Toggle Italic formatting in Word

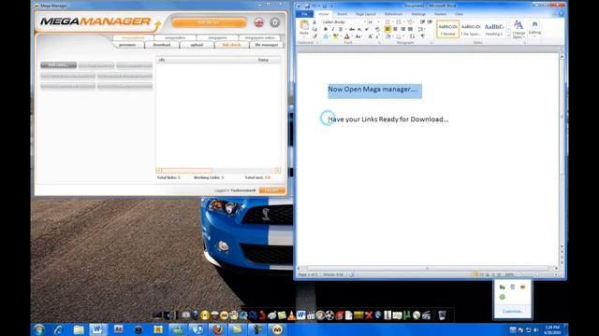tap(332, 29)
